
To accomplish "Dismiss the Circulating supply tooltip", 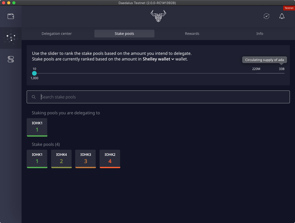I will point(264,60).
